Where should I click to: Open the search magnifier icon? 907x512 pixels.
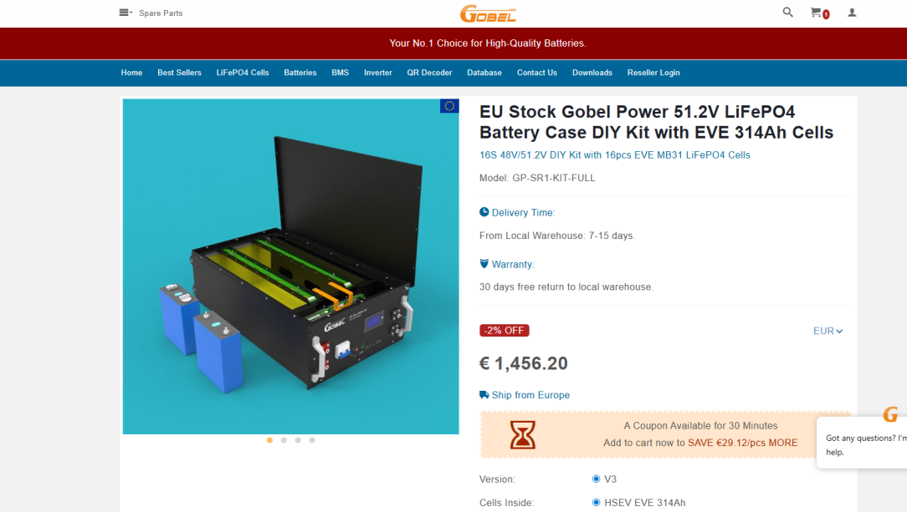tap(787, 13)
